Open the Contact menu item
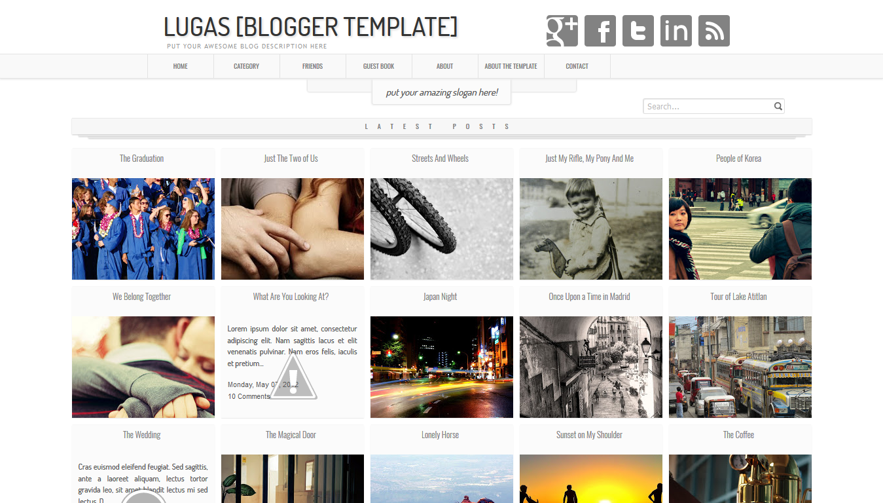 tap(577, 66)
